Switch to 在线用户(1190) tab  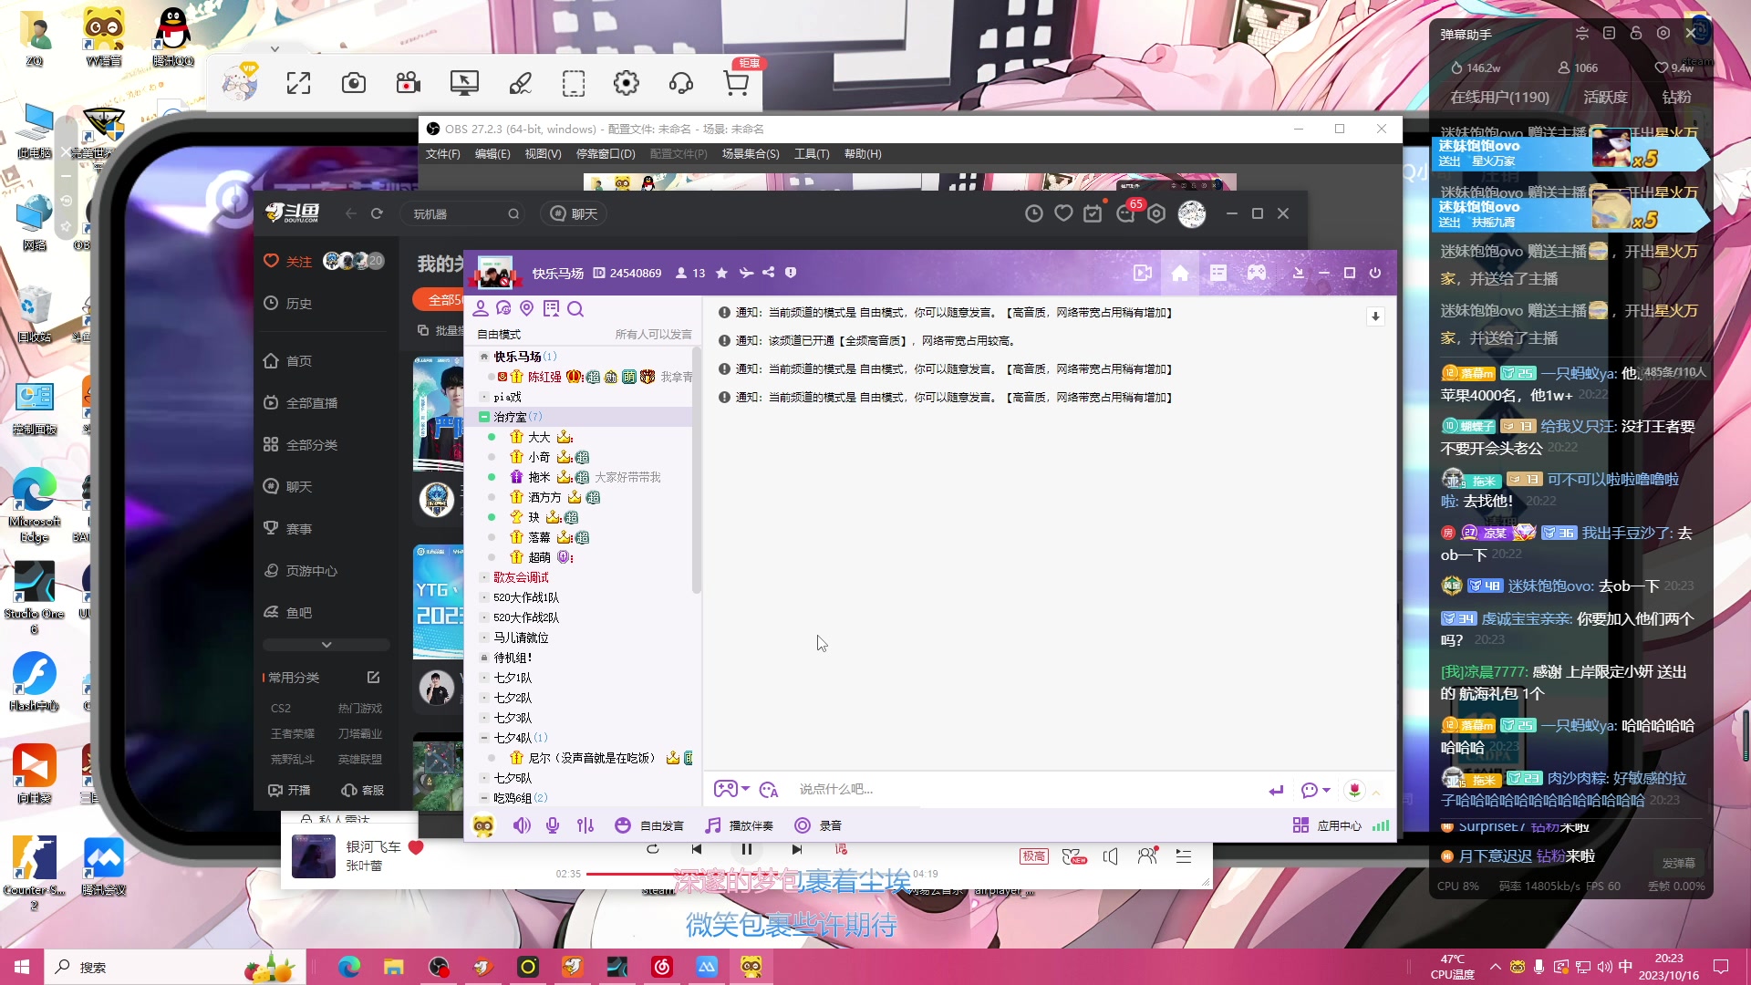point(1499,98)
